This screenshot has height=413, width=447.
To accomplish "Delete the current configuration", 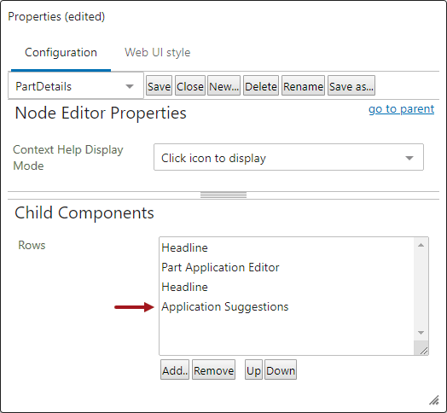I will point(261,86).
